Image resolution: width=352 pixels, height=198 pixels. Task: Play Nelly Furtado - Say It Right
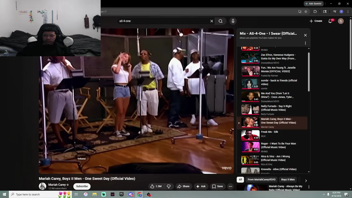pos(272,110)
